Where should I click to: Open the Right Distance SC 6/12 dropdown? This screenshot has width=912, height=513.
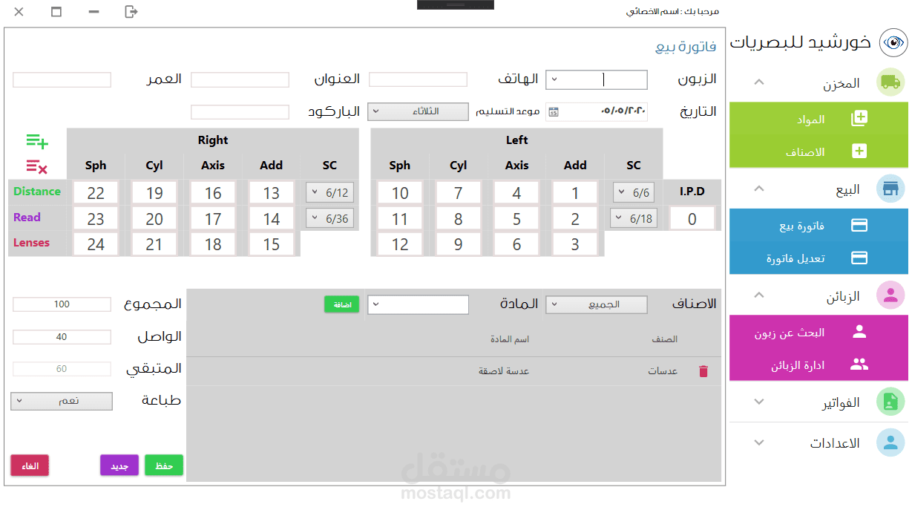point(330,193)
